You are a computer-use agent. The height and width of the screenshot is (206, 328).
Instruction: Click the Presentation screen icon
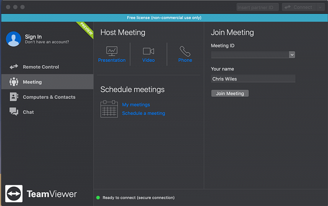coord(112,51)
